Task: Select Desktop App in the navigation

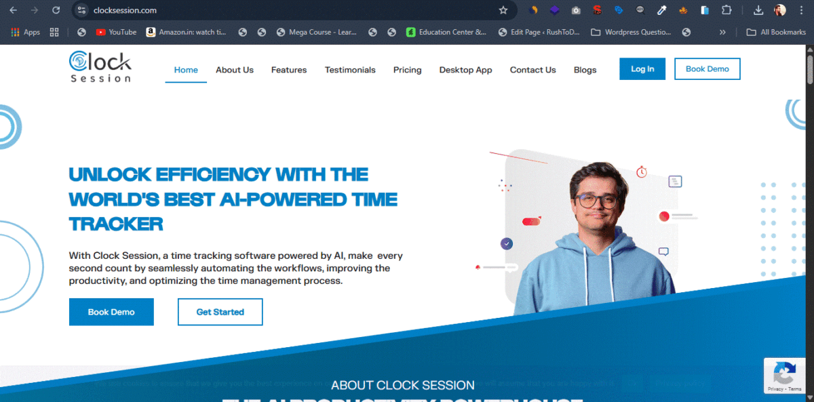Action: 465,70
